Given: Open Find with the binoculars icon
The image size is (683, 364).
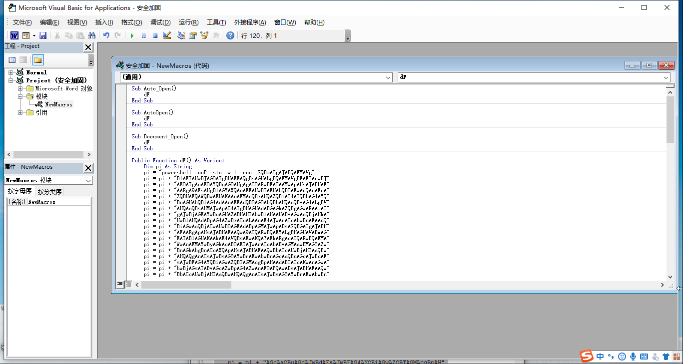Looking at the screenshot, I should [x=91, y=35].
